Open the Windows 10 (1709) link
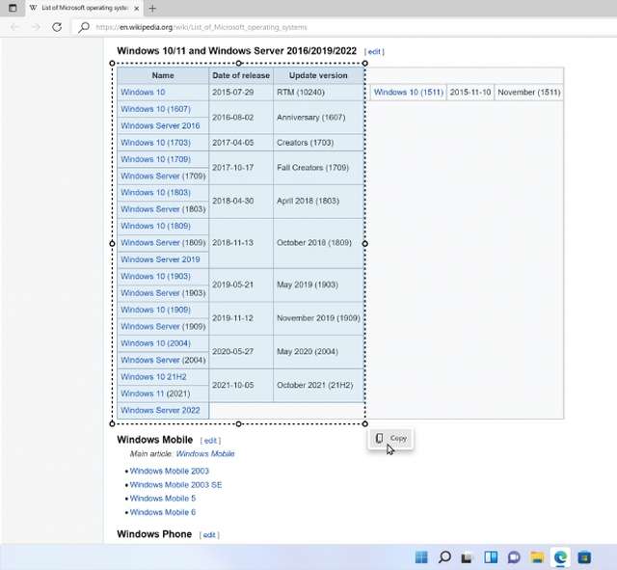Screen dimensions: 617x570 156,159
